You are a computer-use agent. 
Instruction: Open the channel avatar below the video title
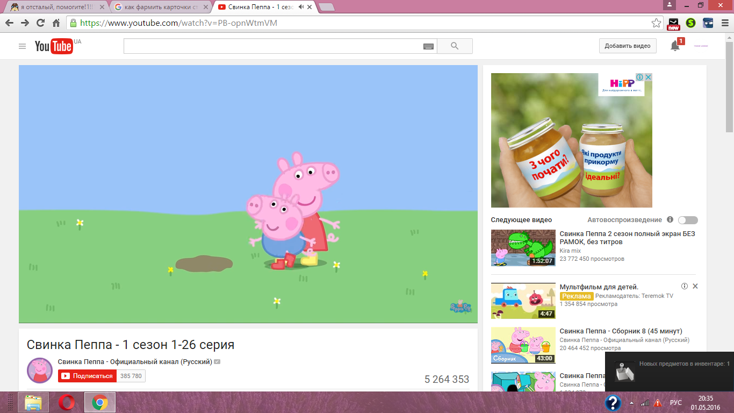click(40, 370)
